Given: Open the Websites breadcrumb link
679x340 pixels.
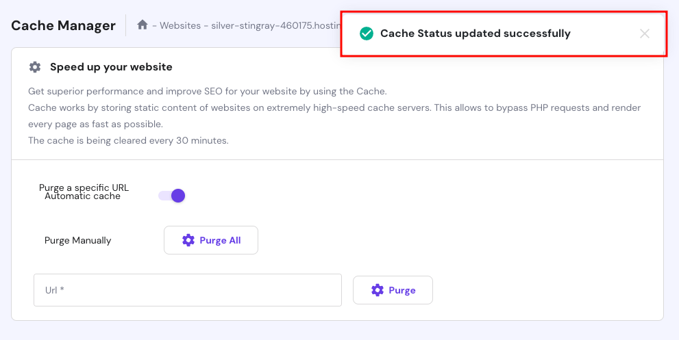Looking at the screenshot, I should pyautogui.click(x=181, y=25).
